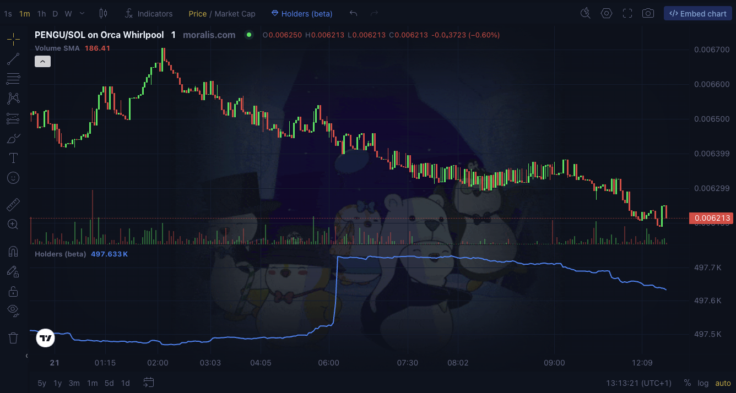This screenshot has height=393, width=736.
Task: Take a chart snapshot with camera icon
Action: (648, 13)
